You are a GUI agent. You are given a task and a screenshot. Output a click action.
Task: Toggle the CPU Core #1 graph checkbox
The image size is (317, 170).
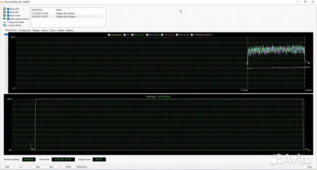coord(132,35)
